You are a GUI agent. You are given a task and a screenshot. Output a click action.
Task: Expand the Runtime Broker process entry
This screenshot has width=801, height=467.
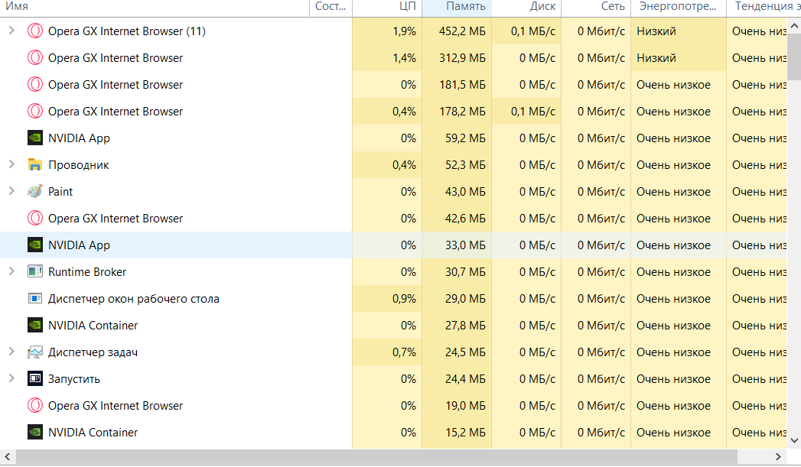(11, 272)
